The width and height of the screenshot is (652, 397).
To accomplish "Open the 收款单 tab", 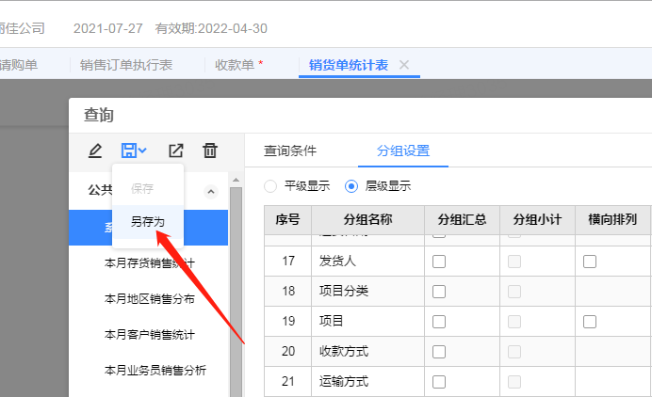I will [235, 65].
